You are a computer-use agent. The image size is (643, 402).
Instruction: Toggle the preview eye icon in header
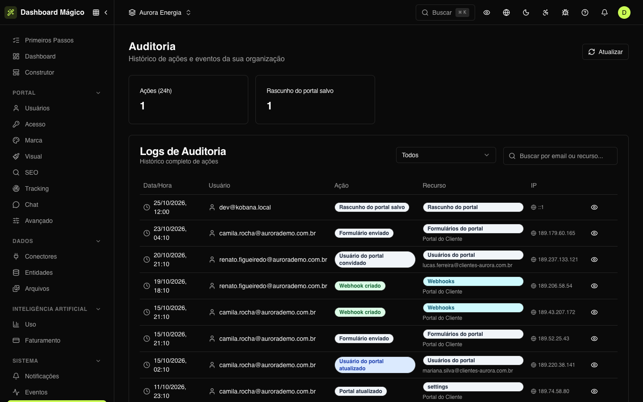pos(487,13)
